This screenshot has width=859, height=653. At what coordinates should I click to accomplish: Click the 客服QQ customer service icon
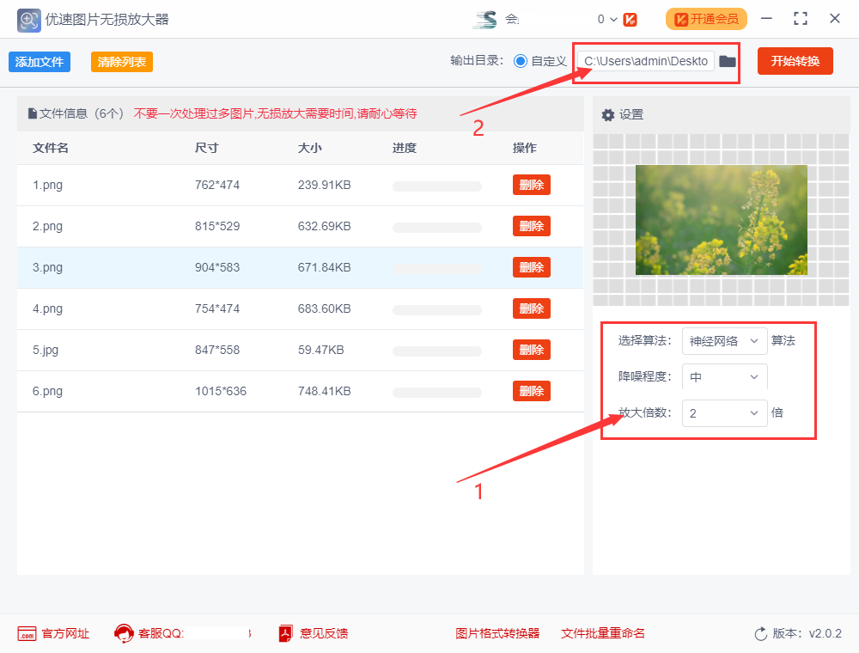tap(125, 633)
